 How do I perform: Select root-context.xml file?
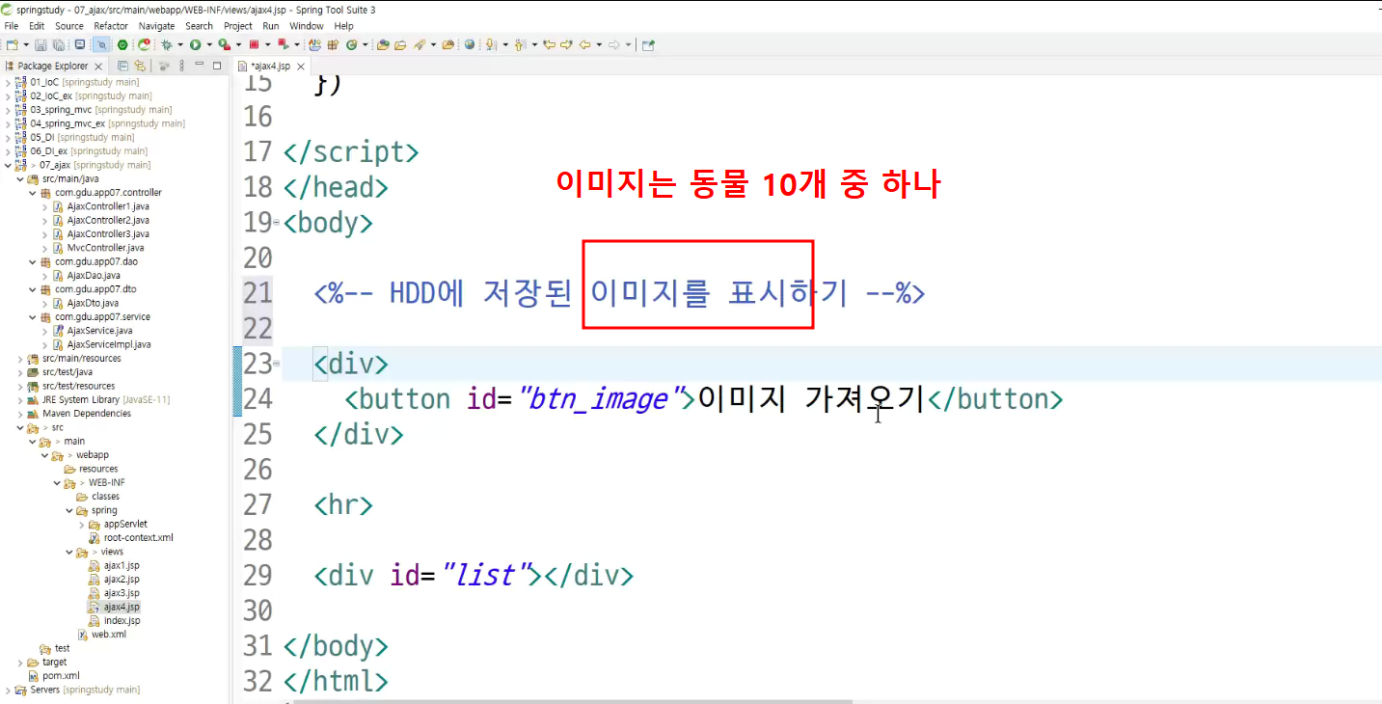click(x=138, y=538)
